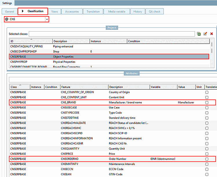
Task: Click the red X delete class icon
Action: pyautogui.click(x=212, y=34)
